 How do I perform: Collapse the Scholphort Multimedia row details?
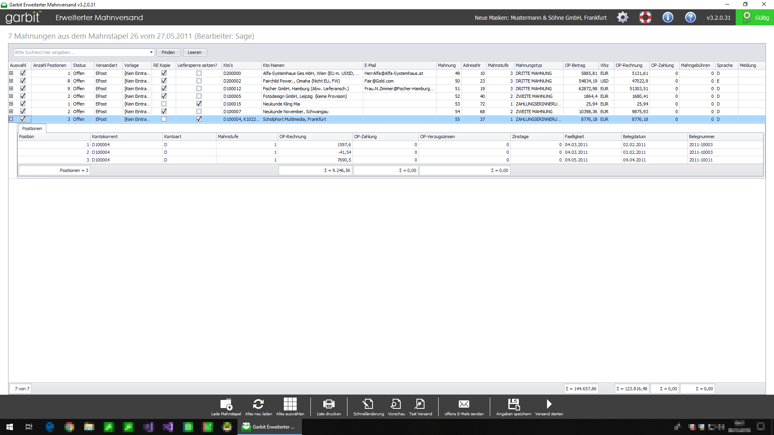(11, 119)
